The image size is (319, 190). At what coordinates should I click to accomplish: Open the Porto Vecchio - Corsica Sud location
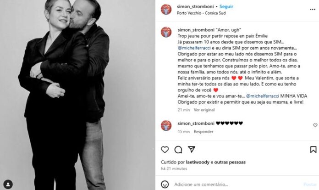click(201, 13)
